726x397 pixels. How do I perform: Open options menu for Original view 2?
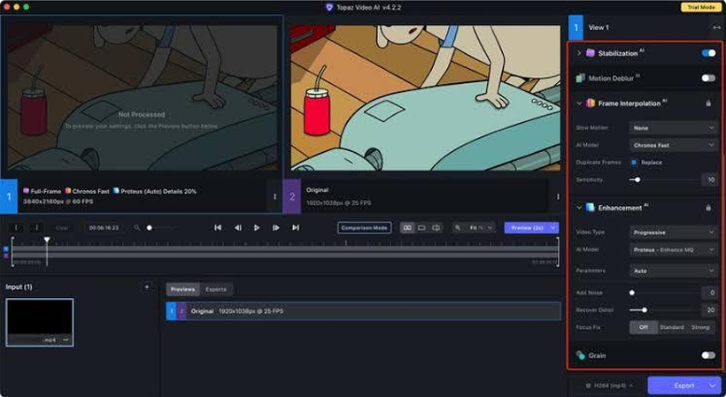coord(558,196)
